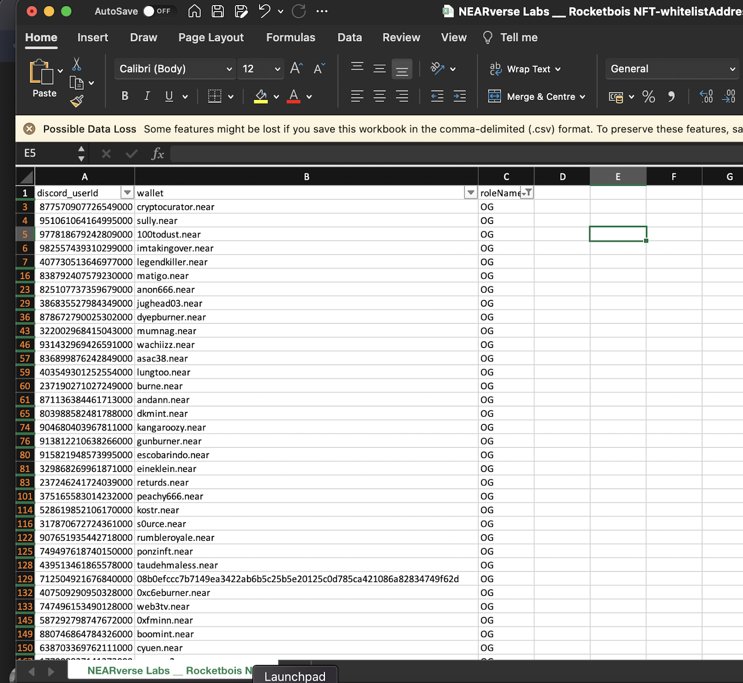Click the text orientation icon
The width and height of the screenshot is (743, 683).
(437, 69)
